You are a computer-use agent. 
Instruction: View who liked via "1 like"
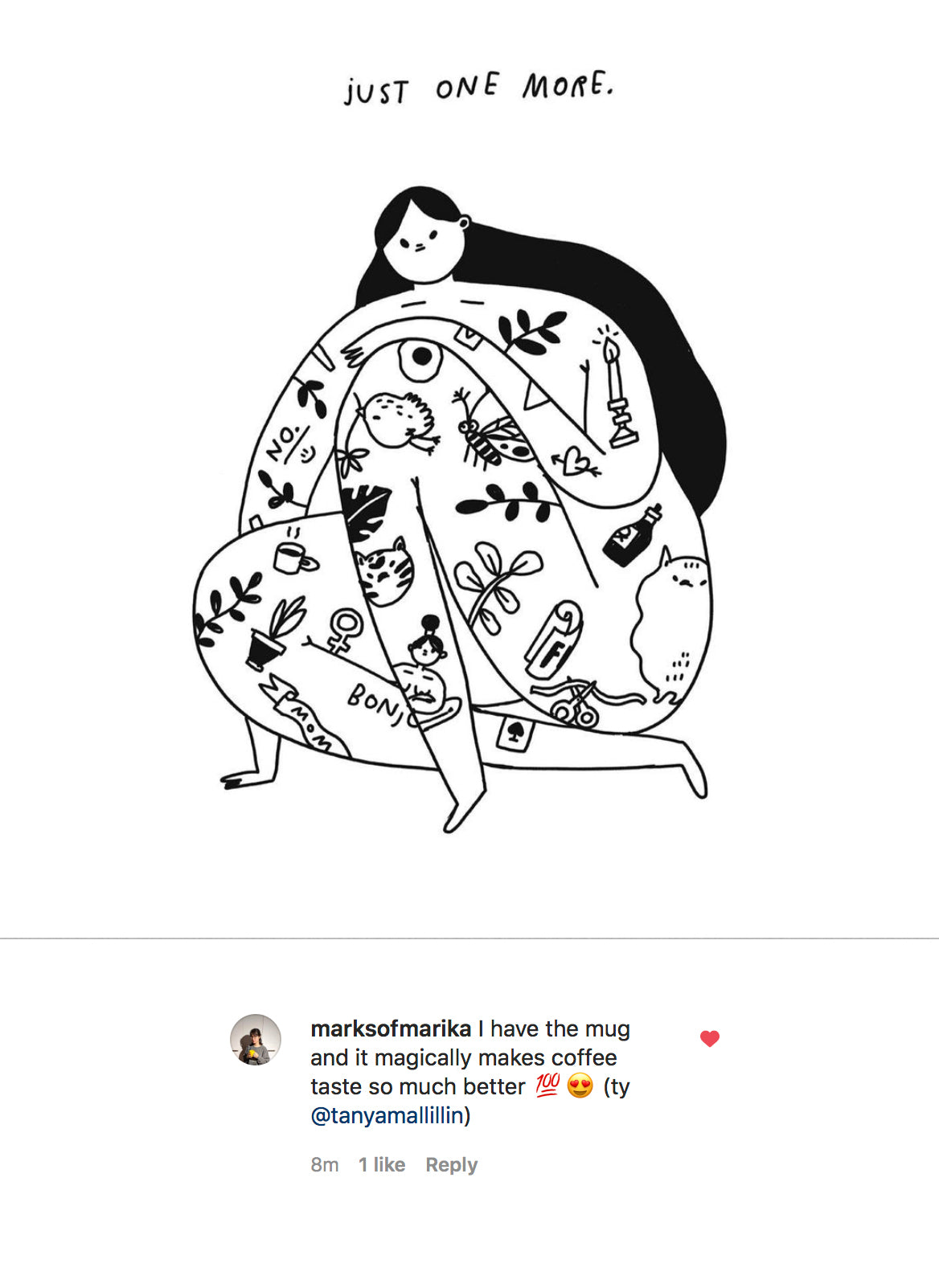382,1164
